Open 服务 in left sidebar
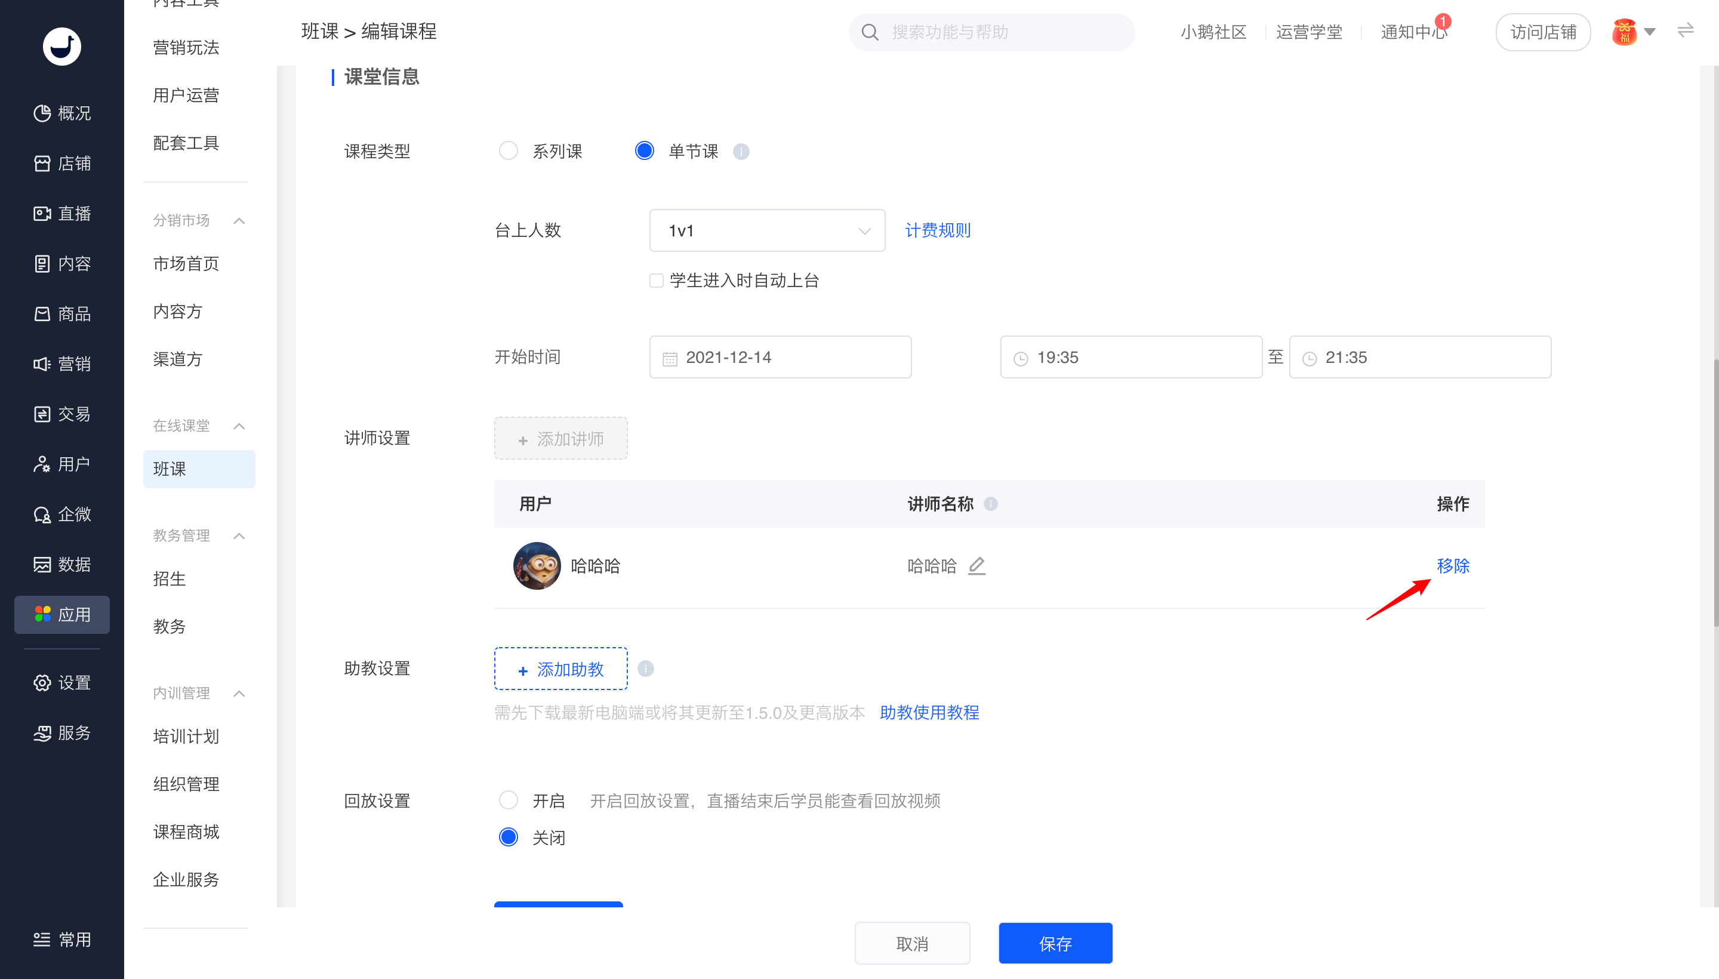The width and height of the screenshot is (1719, 979). click(x=62, y=733)
